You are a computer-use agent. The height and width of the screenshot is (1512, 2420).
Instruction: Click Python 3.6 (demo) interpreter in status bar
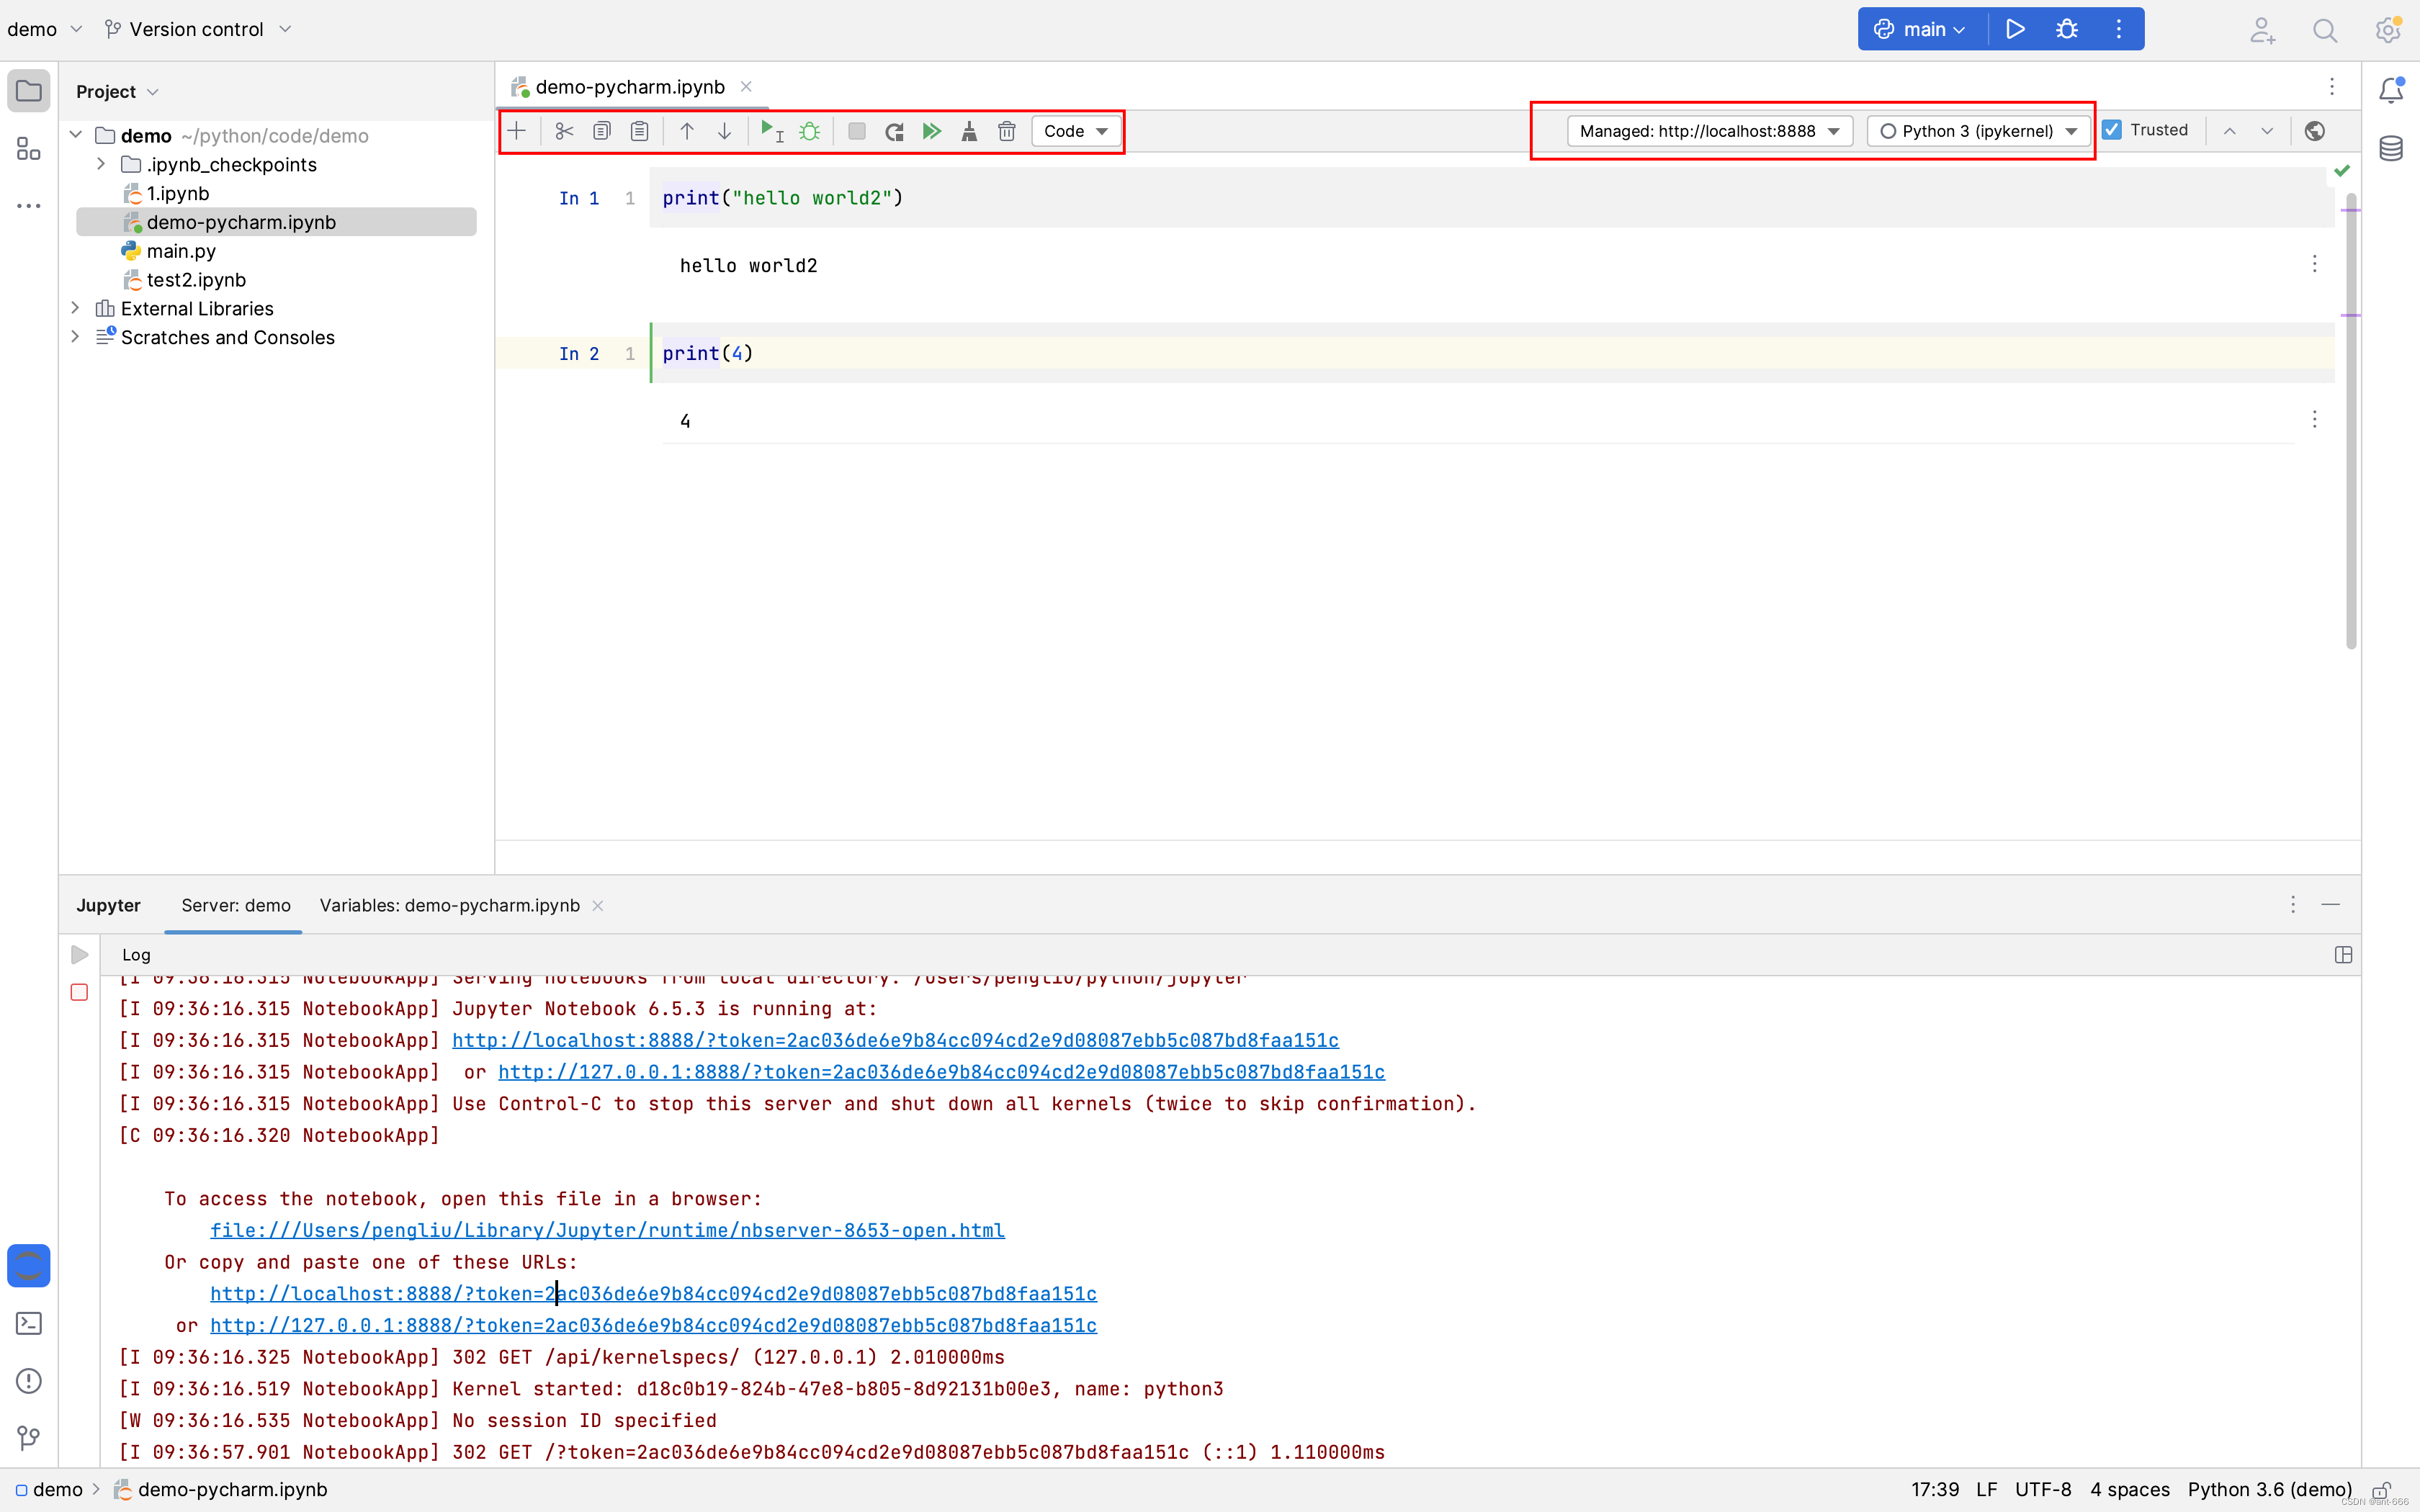(2269, 1489)
